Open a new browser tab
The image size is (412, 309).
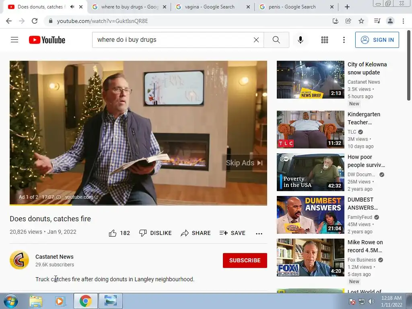(x=347, y=7)
